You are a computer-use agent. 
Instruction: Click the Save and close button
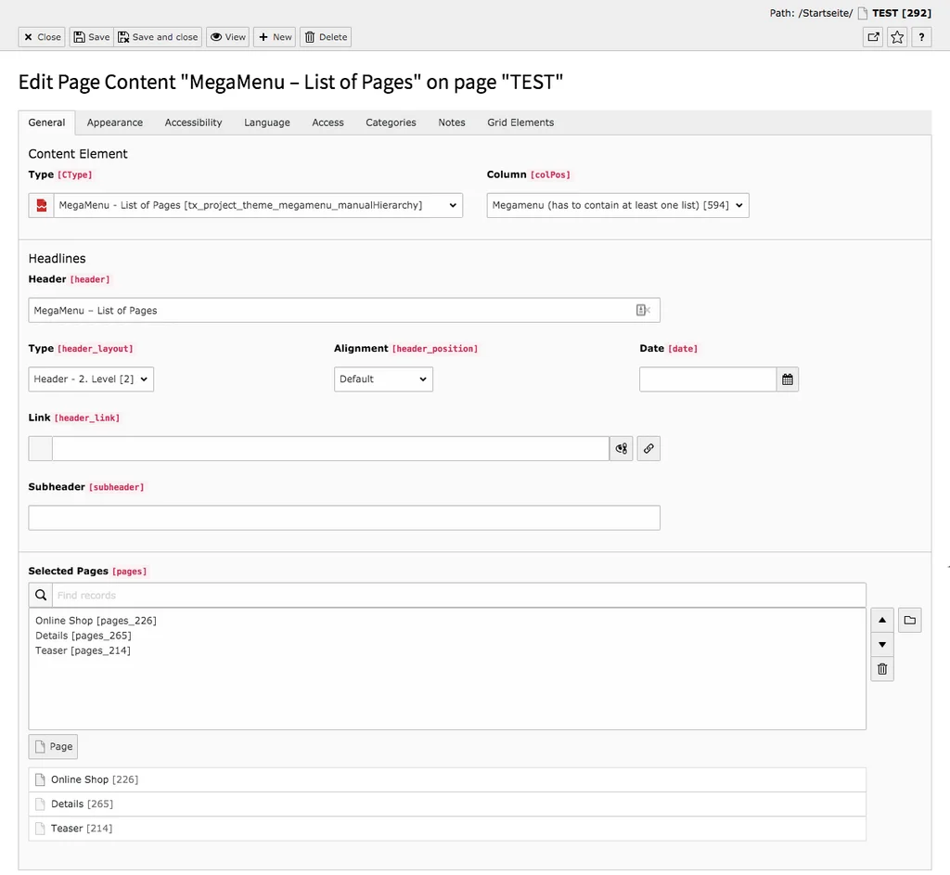coord(158,37)
